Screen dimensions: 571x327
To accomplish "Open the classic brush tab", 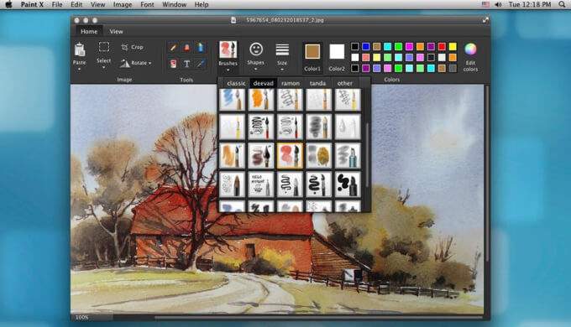I will pyautogui.click(x=236, y=83).
